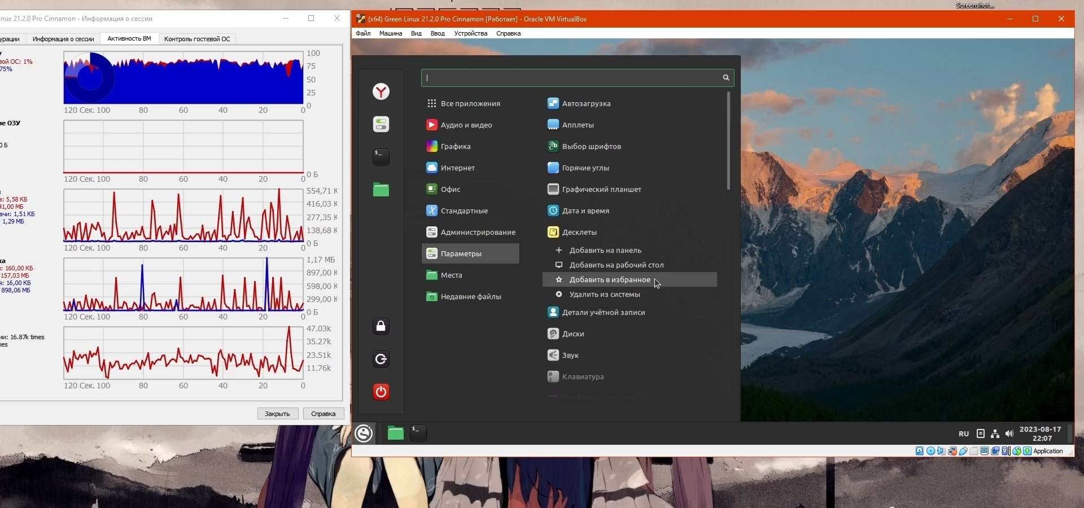
Task: Click the recording indicator in VirtualBox status bar
Action: tap(995, 451)
